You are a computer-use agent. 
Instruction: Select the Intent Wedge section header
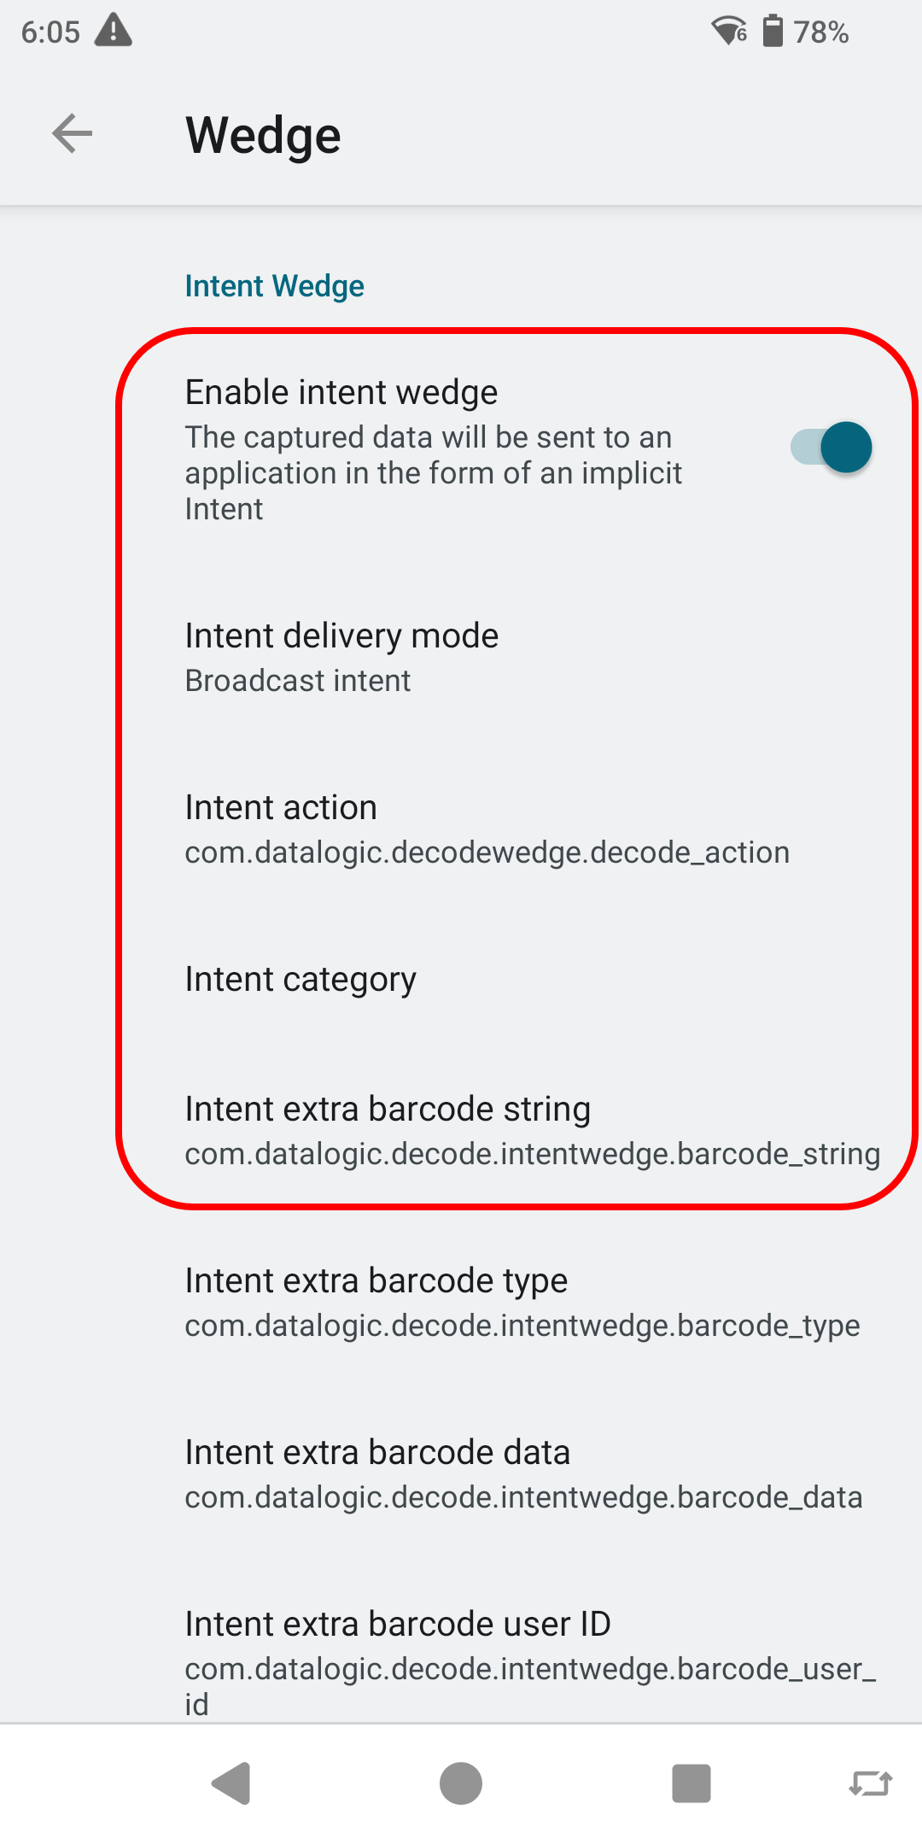[274, 285]
